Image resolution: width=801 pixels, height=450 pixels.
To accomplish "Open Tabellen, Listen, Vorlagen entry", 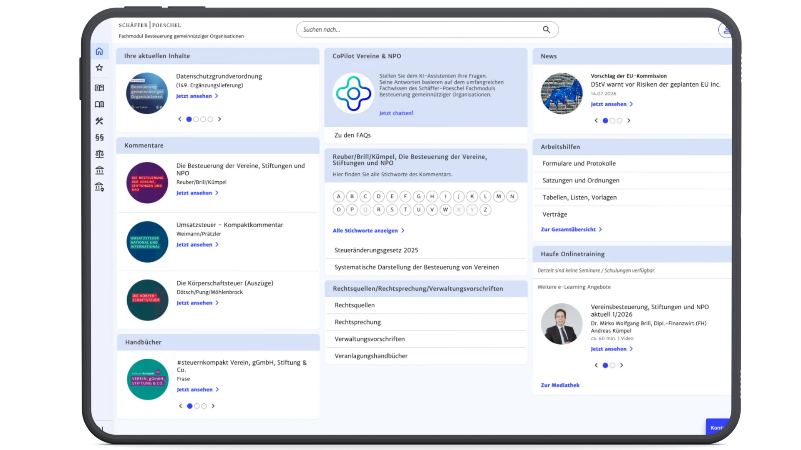I will tap(632, 197).
